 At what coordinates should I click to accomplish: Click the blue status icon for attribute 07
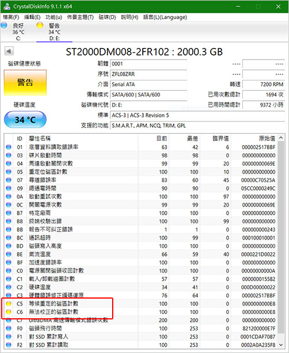point(9,180)
